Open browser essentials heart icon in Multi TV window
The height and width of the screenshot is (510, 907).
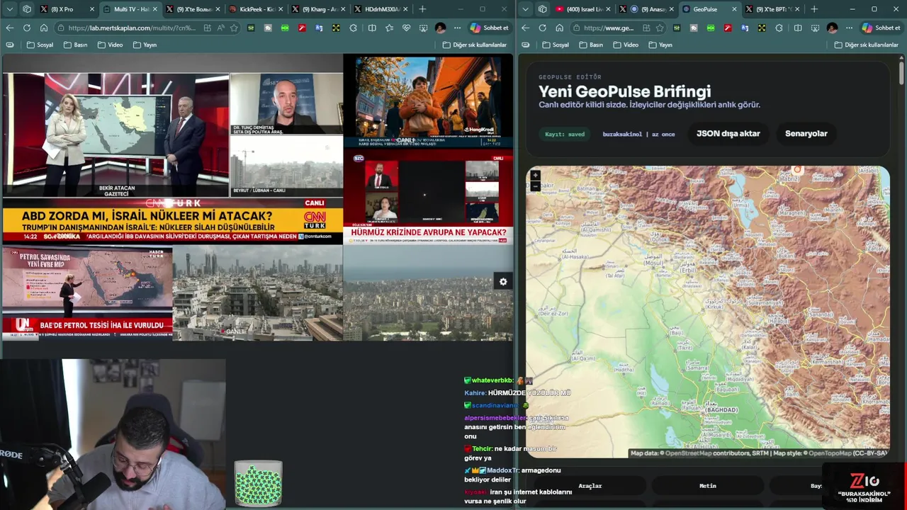(x=406, y=28)
